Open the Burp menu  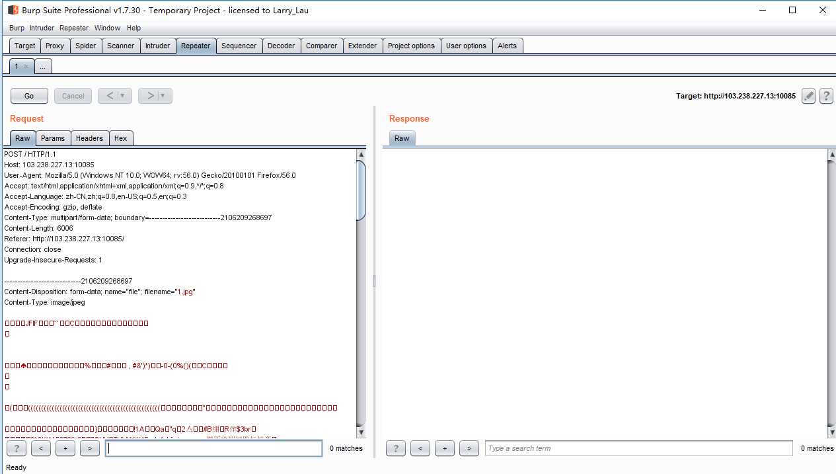pyautogui.click(x=17, y=28)
